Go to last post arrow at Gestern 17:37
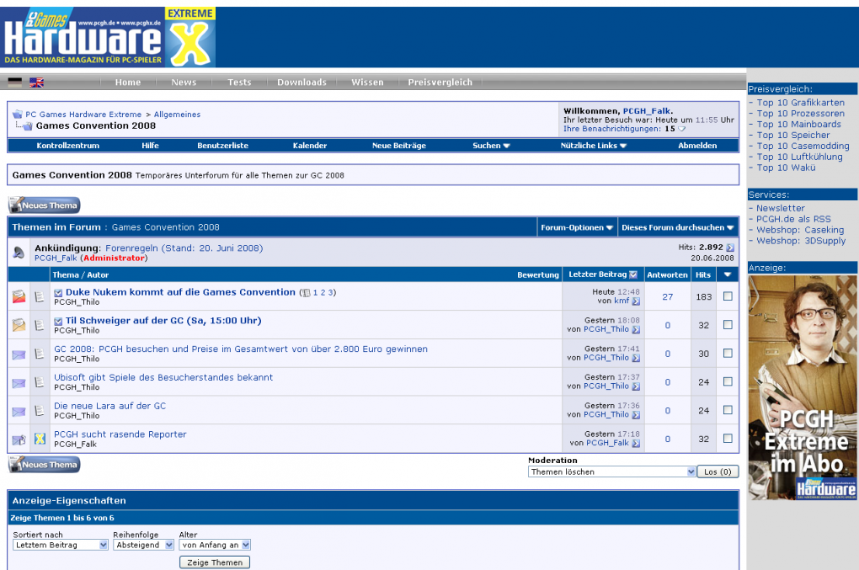The width and height of the screenshot is (859, 570). [636, 386]
